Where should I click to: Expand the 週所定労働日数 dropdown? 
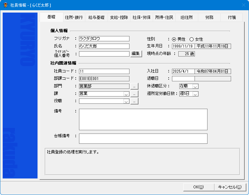tap(196, 94)
